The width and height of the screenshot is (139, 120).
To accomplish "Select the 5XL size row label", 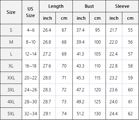I will pyautogui.click(x=11, y=114).
